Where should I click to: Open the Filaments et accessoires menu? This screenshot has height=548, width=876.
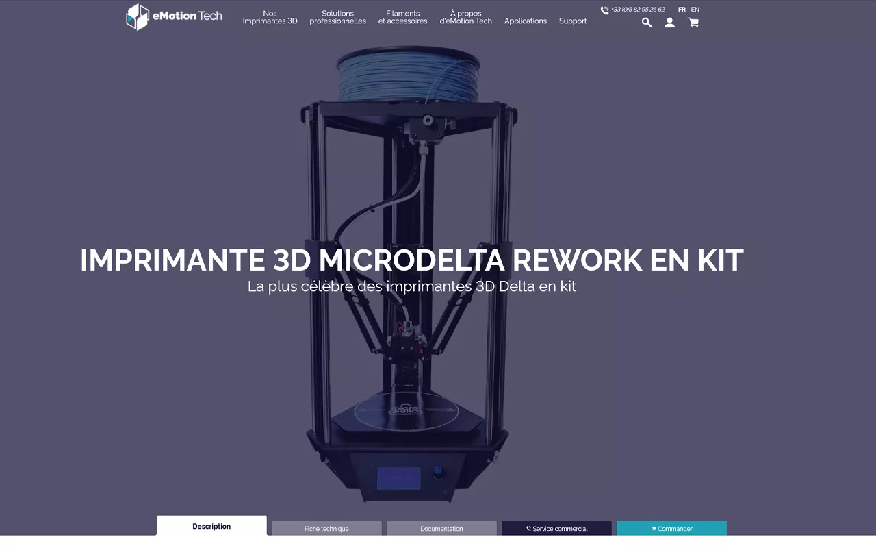pyautogui.click(x=402, y=17)
